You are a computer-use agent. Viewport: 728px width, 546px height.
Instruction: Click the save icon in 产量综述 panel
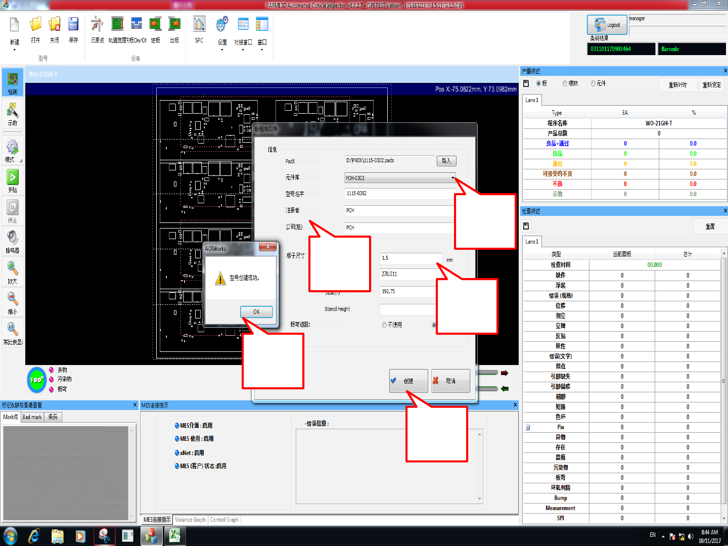click(x=526, y=83)
